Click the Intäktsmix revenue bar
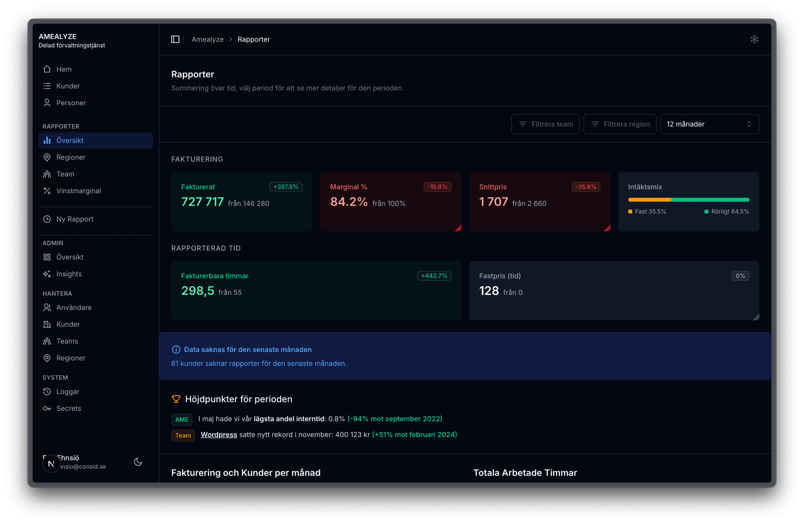This screenshot has height=524, width=804. click(688, 200)
